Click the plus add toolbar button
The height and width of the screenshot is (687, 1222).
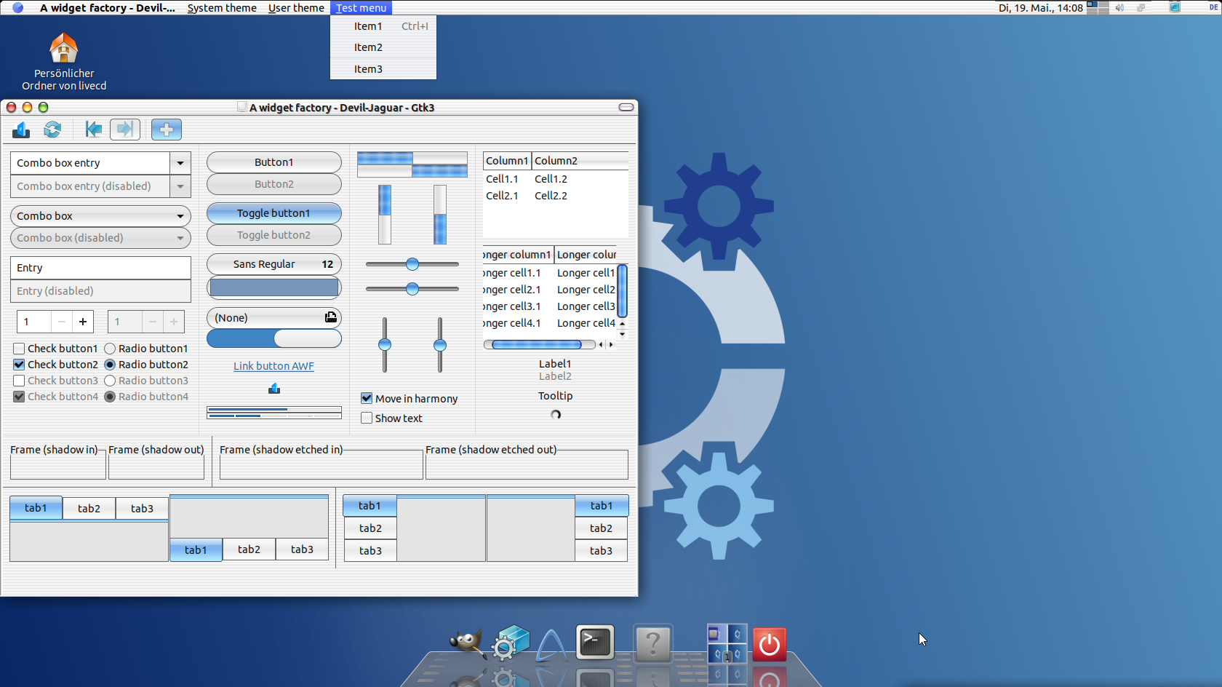pyautogui.click(x=166, y=130)
